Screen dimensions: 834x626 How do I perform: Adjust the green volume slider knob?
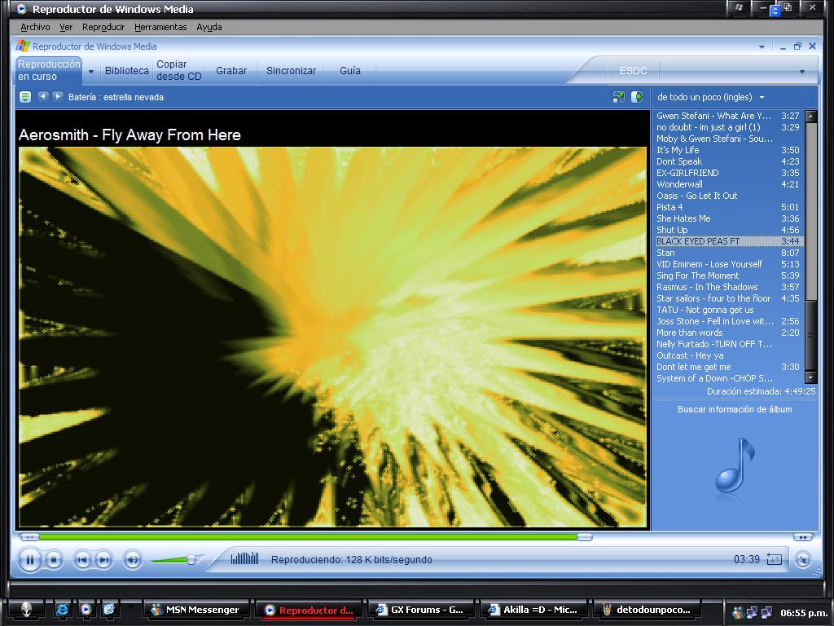click(x=191, y=559)
